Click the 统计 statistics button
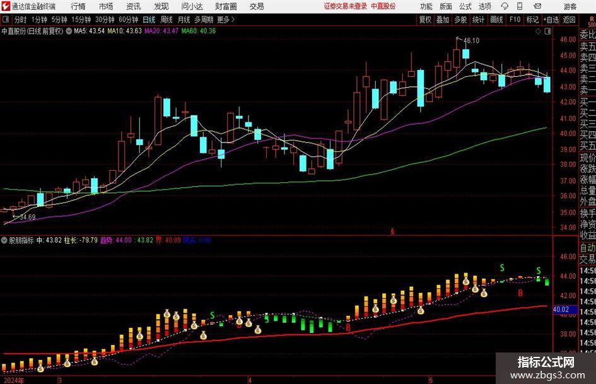Screen dimensions: 596x384 tap(478, 20)
